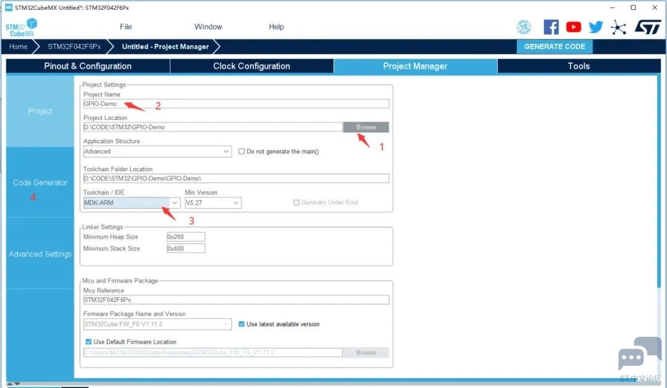
Task: Switch to Clock Configuration tab
Action: (x=251, y=66)
